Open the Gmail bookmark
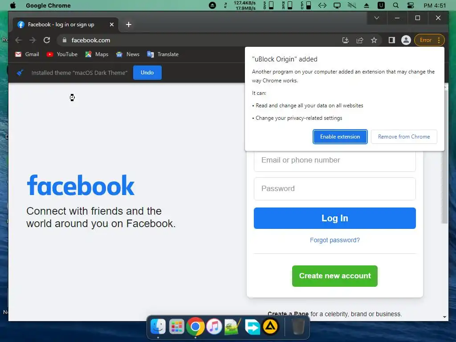 coord(27,54)
